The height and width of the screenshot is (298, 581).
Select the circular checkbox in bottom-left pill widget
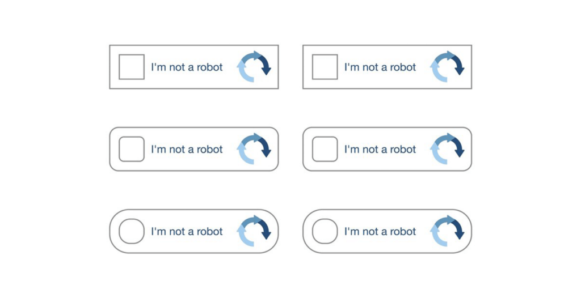pyautogui.click(x=132, y=231)
